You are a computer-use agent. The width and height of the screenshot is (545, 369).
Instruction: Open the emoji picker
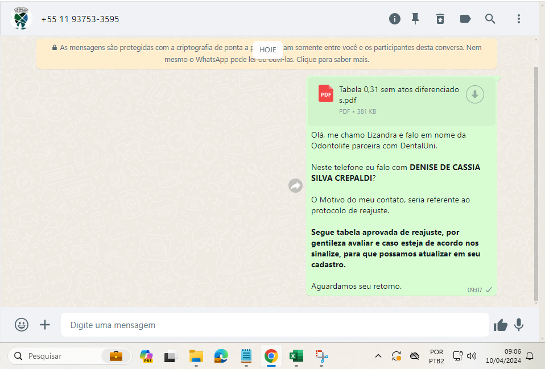coord(22,325)
